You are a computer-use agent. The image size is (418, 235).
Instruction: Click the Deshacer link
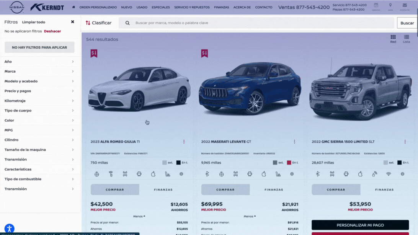click(52, 31)
